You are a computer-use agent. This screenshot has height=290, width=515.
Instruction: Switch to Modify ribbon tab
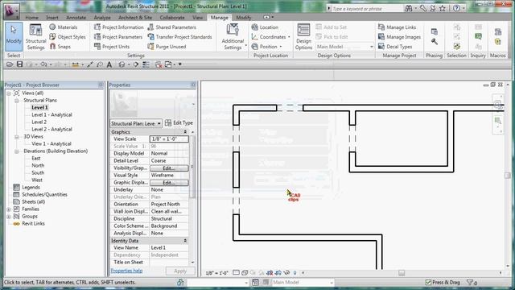(243, 18)
